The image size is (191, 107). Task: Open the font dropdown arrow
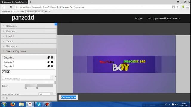tap(51, 78)
